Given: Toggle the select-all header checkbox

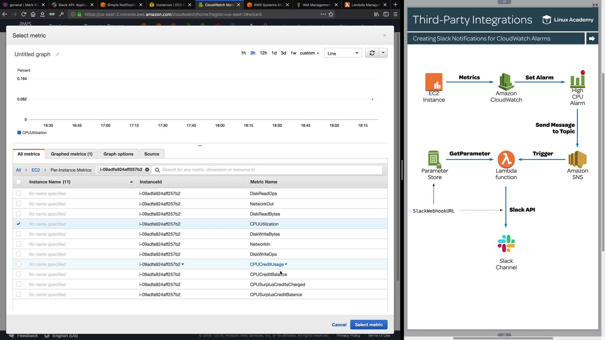Looking at the screenshot, I should coord(19,182).
